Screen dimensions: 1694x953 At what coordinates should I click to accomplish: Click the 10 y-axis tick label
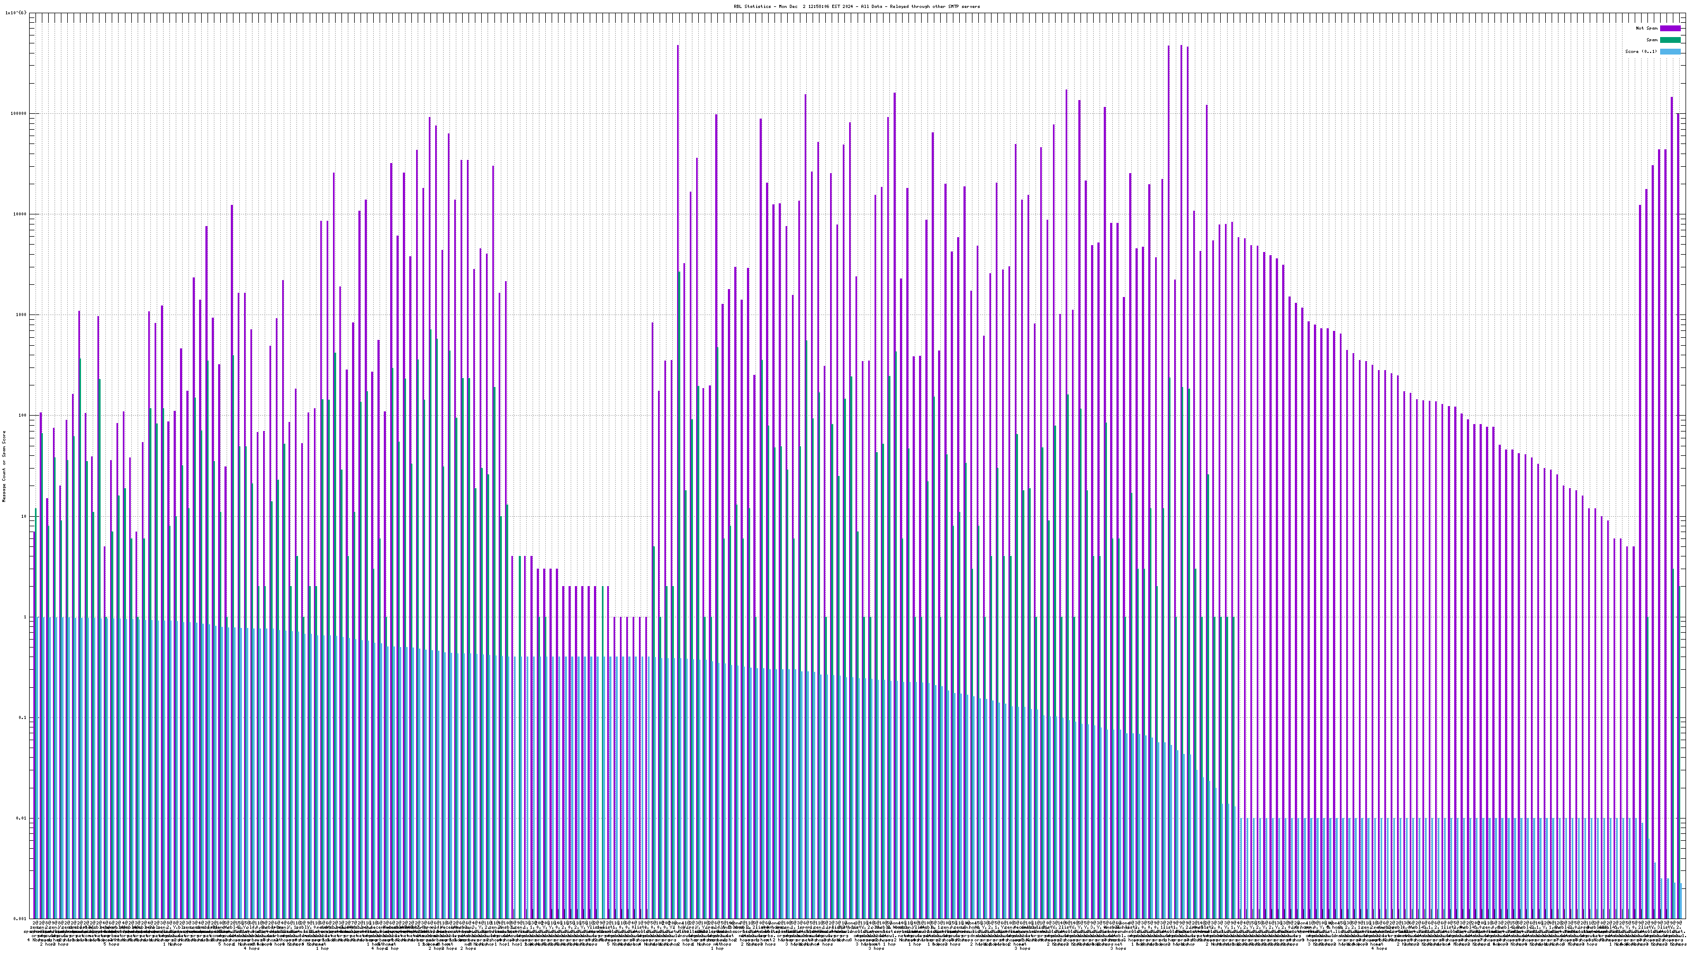(x=25, y=516)
